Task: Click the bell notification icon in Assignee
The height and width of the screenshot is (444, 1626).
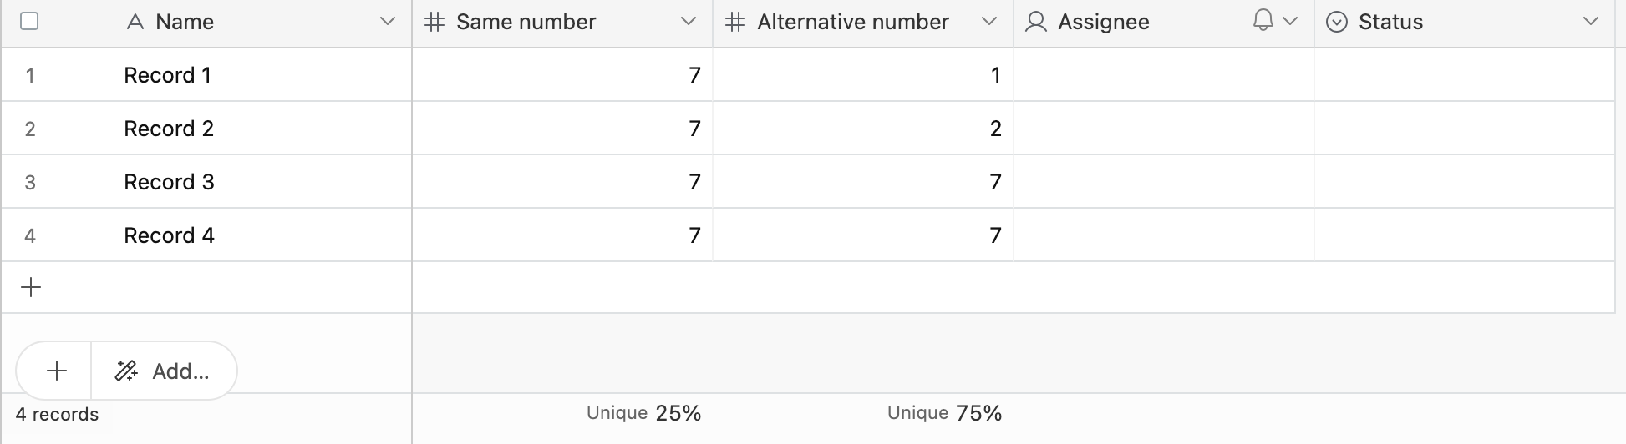Action: click(x=1263, y=20)
